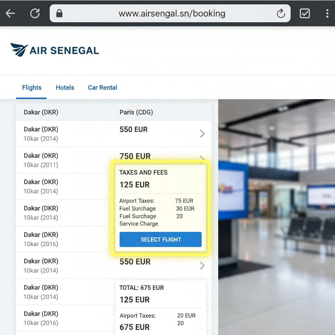Open the Car Rental tab
Viewport: 335px width, 335px height.
[x=102, y=88]
